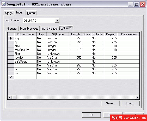Open the Input name dropdown arrow
This screenshot has width=147, height=121.
(57, 20)
